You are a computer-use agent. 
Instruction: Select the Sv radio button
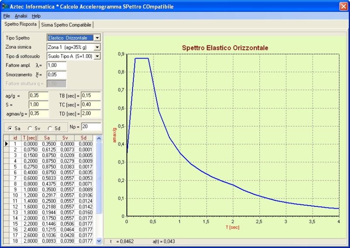tap(30, 128)
